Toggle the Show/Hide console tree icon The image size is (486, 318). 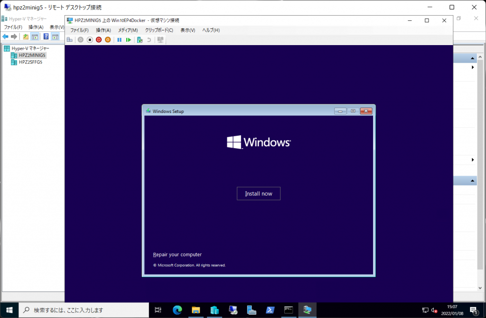click(35, 37)
